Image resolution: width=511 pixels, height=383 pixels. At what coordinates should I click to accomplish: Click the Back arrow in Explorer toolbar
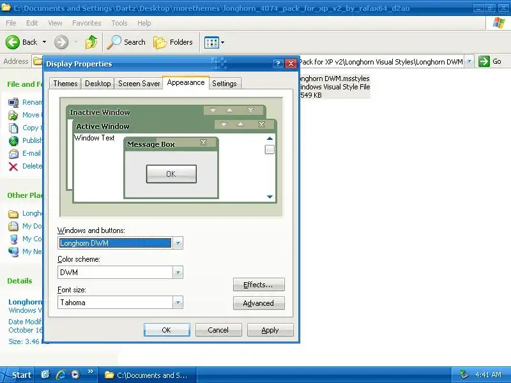pyautogui.click(x=13, y=42)
